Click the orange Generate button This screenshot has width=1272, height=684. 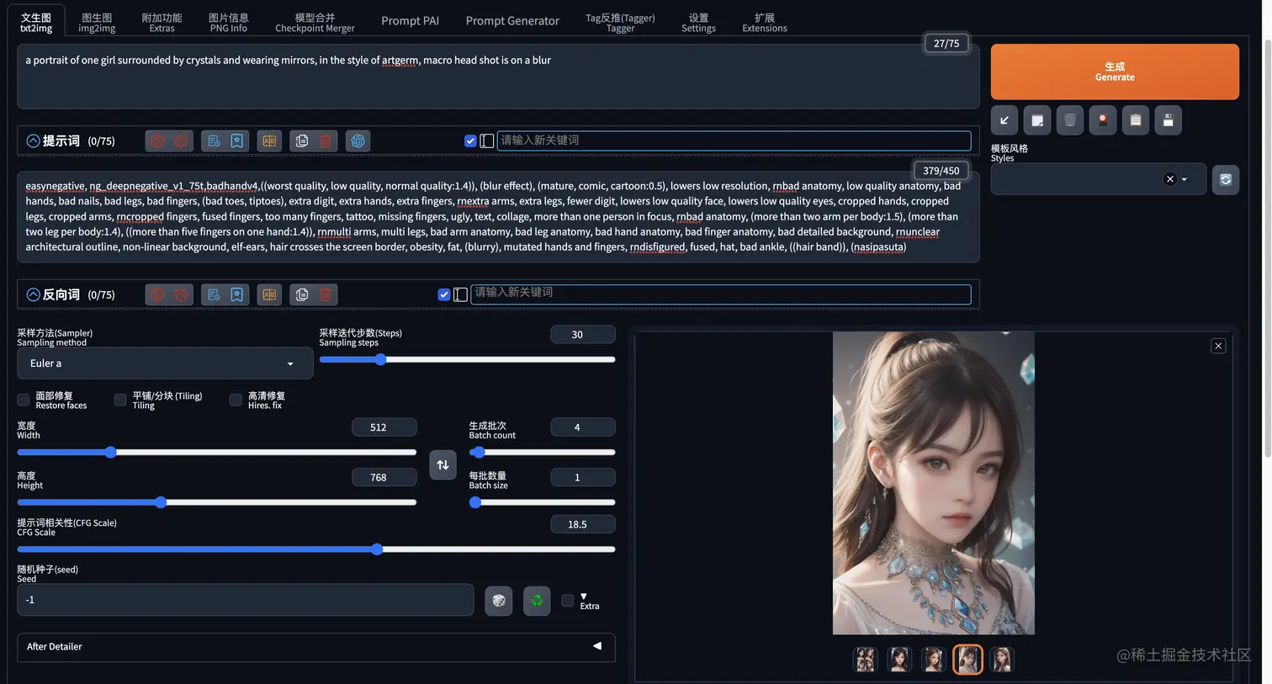(x=1115, y=72)
